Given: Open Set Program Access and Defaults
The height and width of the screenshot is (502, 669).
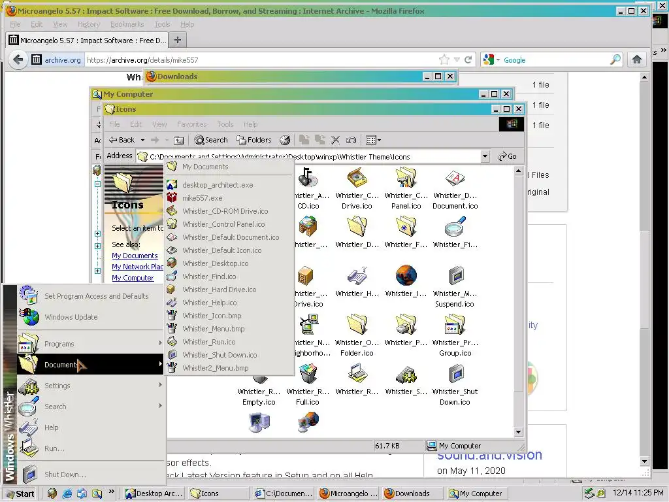Looking at the screenshot, I should (x=90, y=296).
